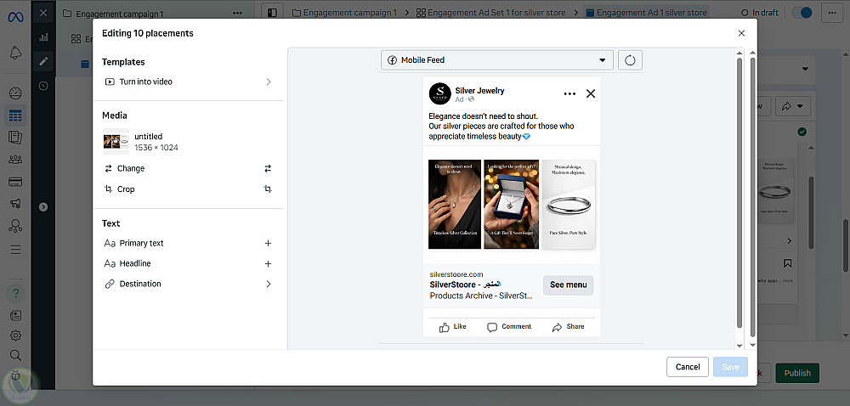Click Comment in ad preview

point(509,326)
